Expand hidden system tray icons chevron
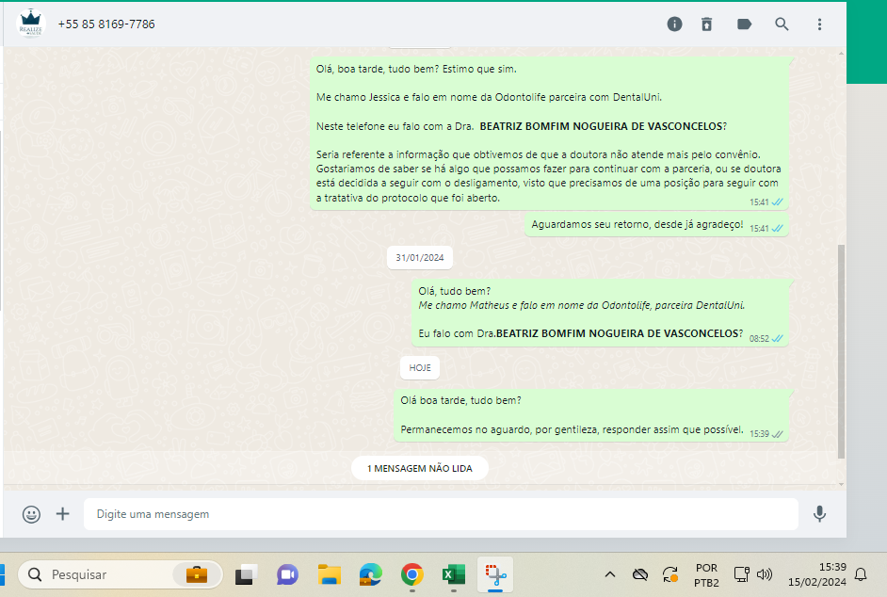887x597 pixels. point(610,574)
